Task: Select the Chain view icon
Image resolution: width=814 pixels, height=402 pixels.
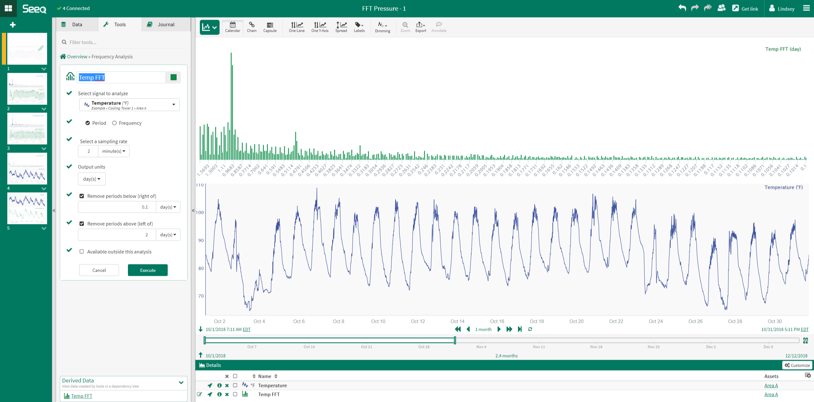Action: coord(251,27)
